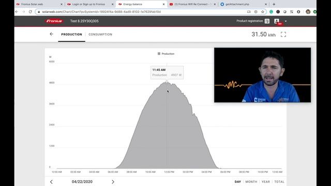Go to next day arrow

pos(113,182)
